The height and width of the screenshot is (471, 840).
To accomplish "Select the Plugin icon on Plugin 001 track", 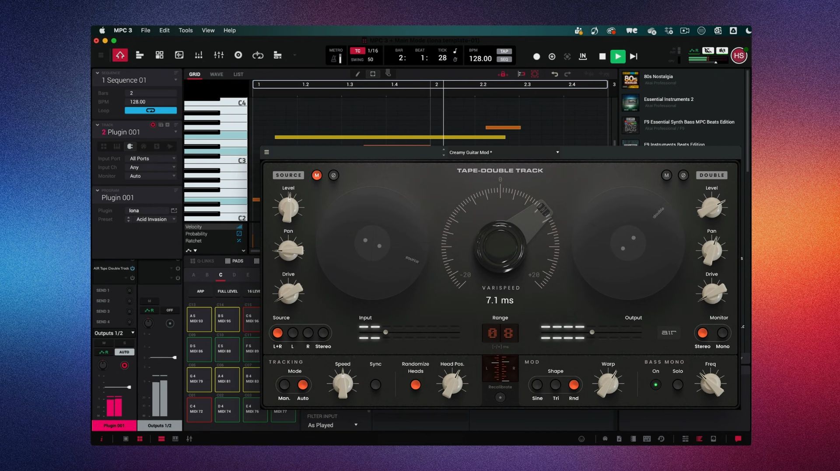I will [130, 146].
